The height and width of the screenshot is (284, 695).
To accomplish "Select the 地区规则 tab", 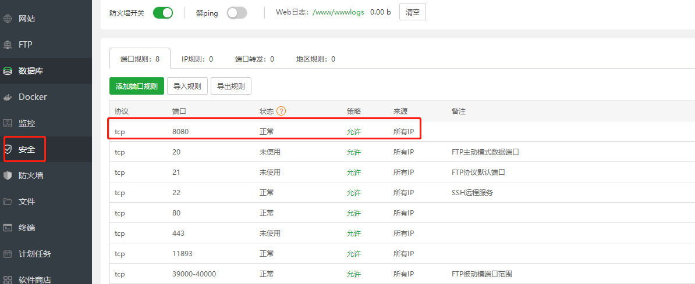I will (x=315, y=59).
